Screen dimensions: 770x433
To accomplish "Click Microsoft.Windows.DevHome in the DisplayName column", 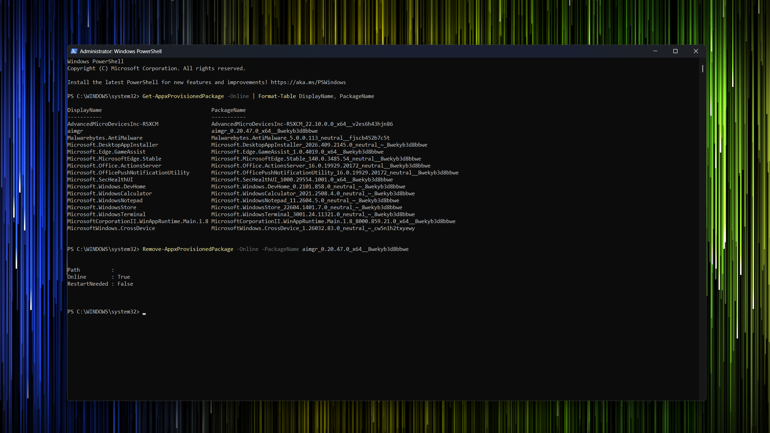I will tap(106, 187).
